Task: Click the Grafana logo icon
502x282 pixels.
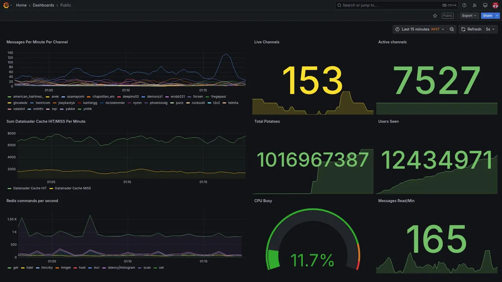Action: pos(6,5)
